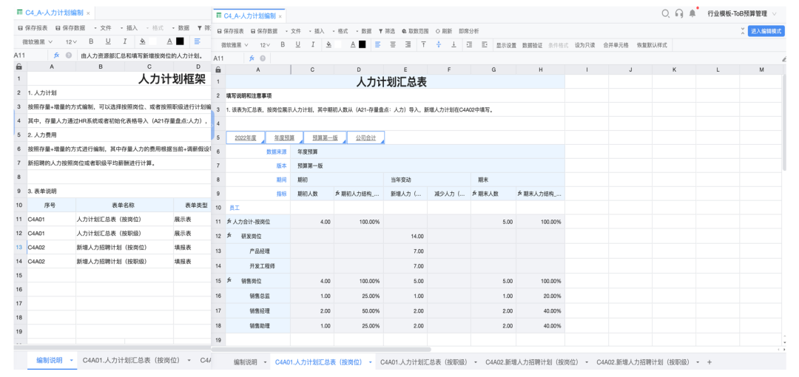
Task: Click 保存数据 in the right window
Action: click(264, 31)
